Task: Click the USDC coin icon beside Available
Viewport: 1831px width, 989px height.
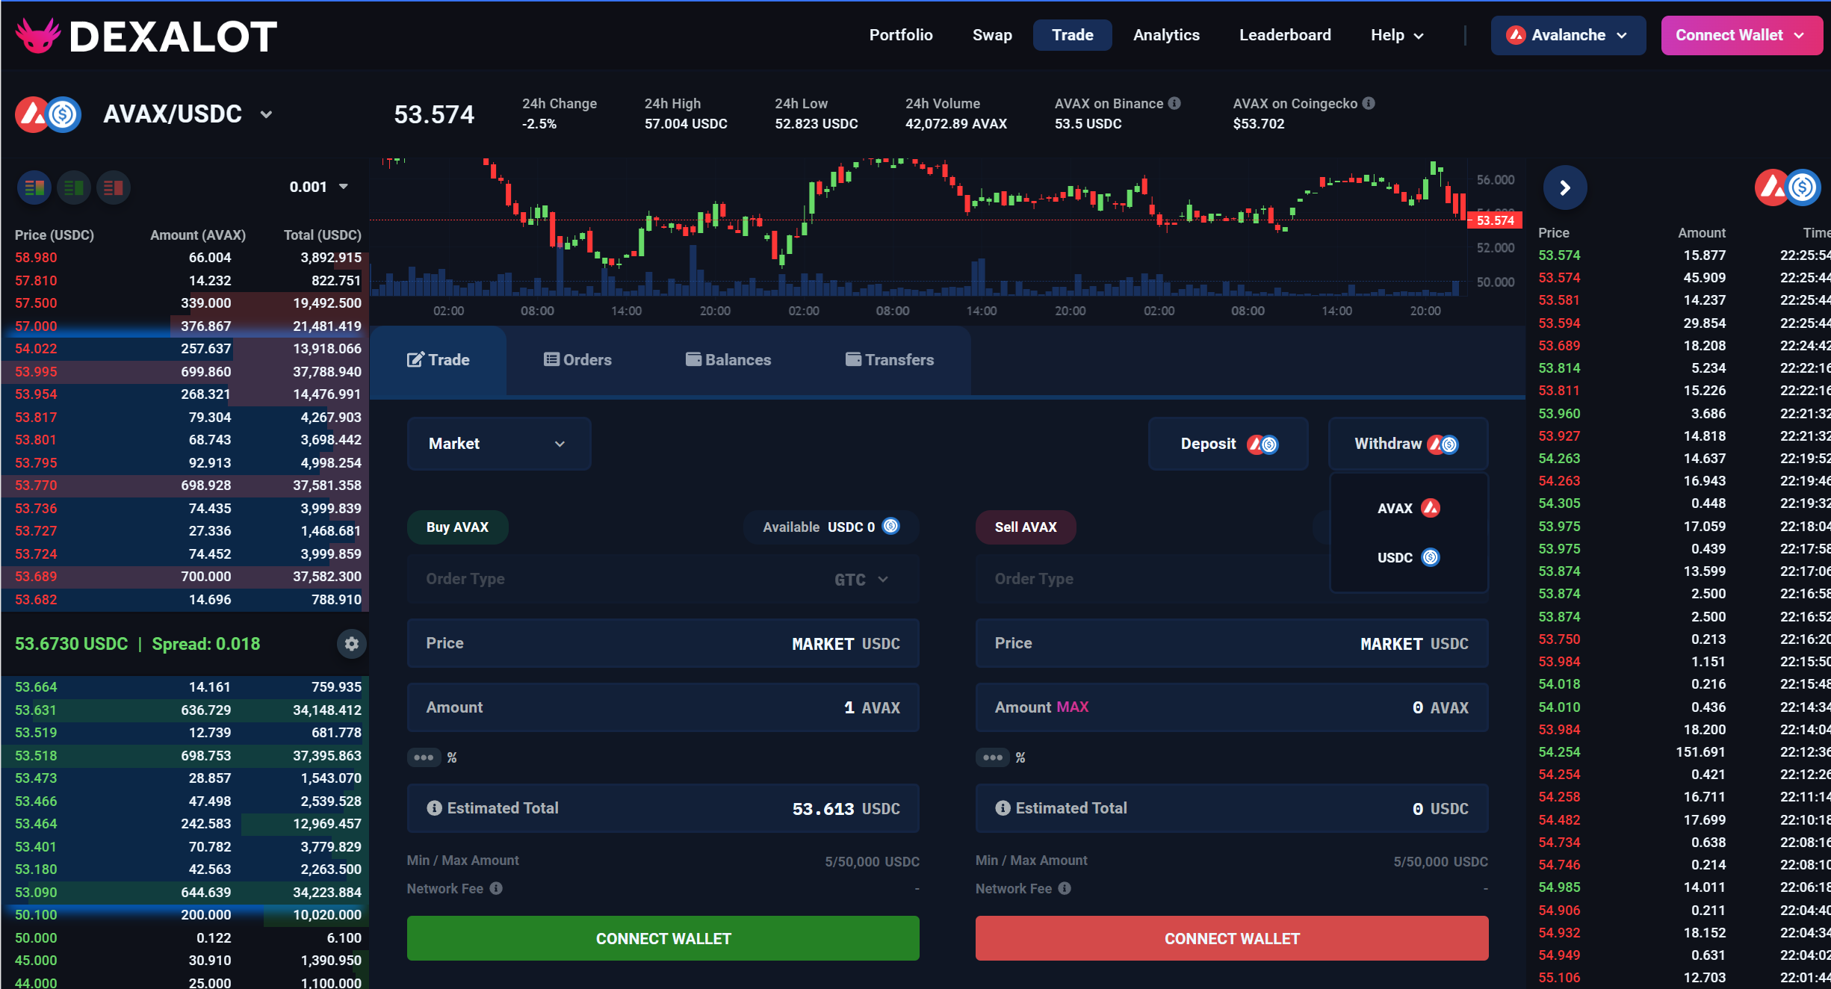Action: coord(891,526)
